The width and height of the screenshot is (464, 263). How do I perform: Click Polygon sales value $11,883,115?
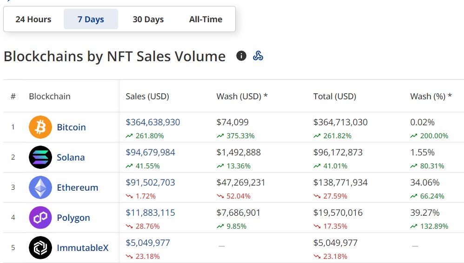150,212
